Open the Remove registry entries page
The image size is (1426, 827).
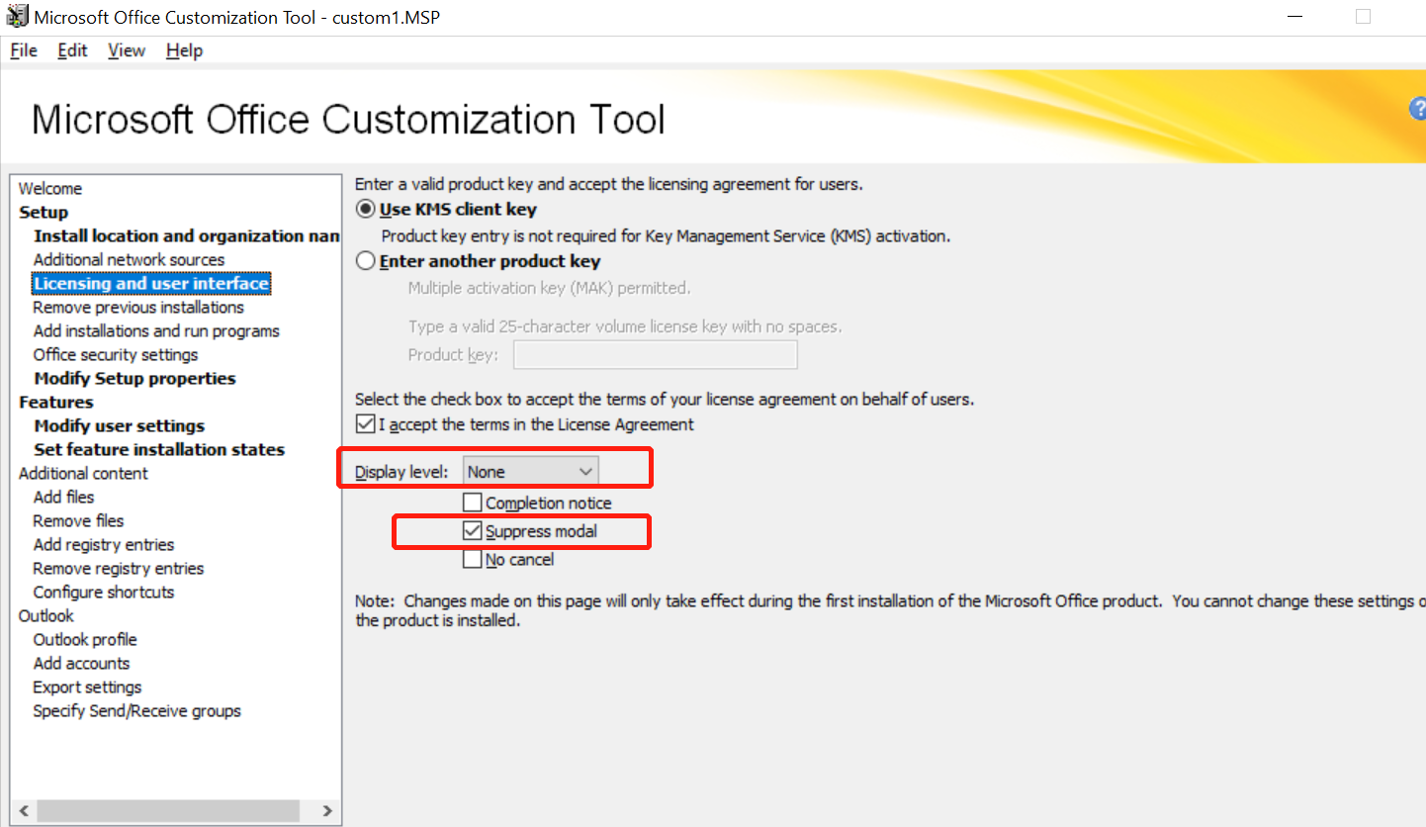click(x=119, y=569)
